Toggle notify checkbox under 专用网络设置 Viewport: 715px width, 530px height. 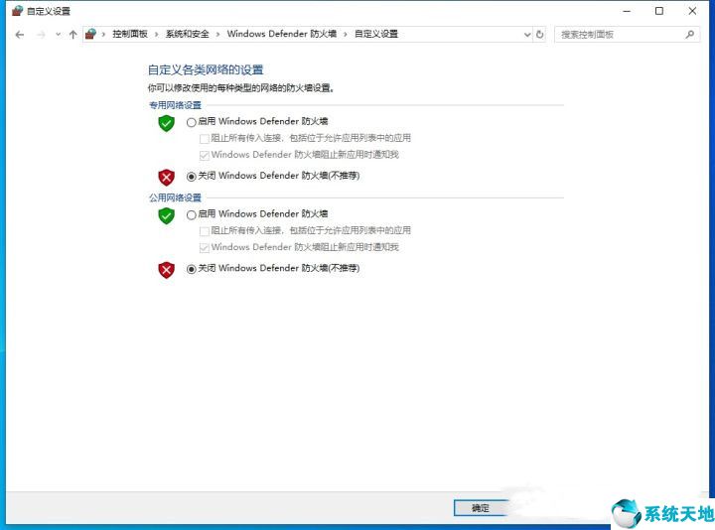(x=205, y=156)
